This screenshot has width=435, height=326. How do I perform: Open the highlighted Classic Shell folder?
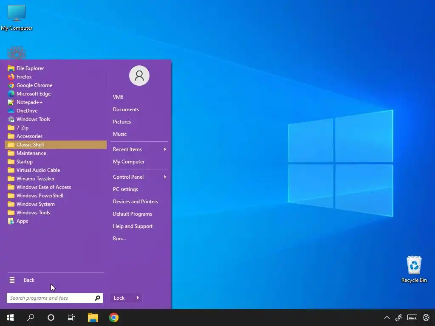56,145
